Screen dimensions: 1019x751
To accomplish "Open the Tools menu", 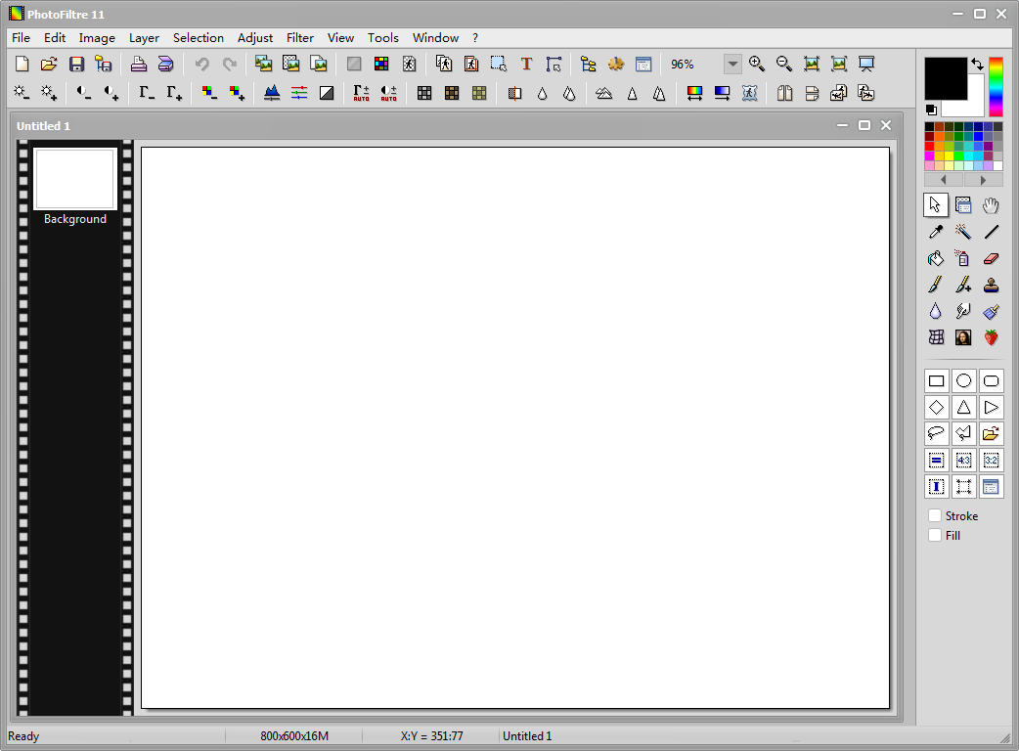I will point(382,38).
